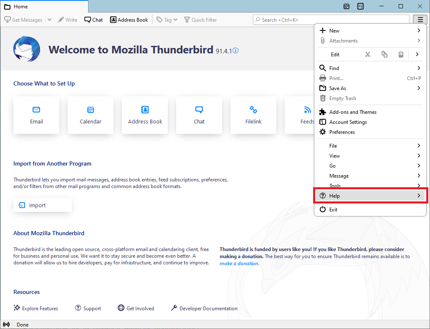Follow the 'make a donation' link

239,264
